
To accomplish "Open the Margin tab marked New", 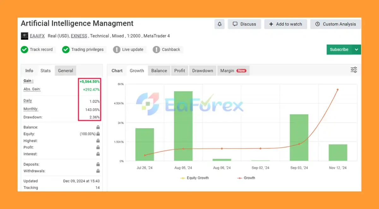I will 233,71.
